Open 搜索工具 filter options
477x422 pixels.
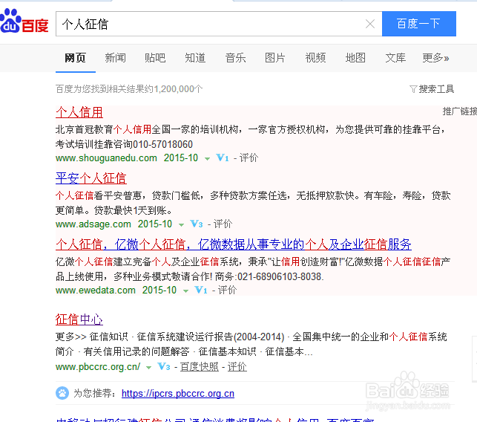click(x=436, y=89)
